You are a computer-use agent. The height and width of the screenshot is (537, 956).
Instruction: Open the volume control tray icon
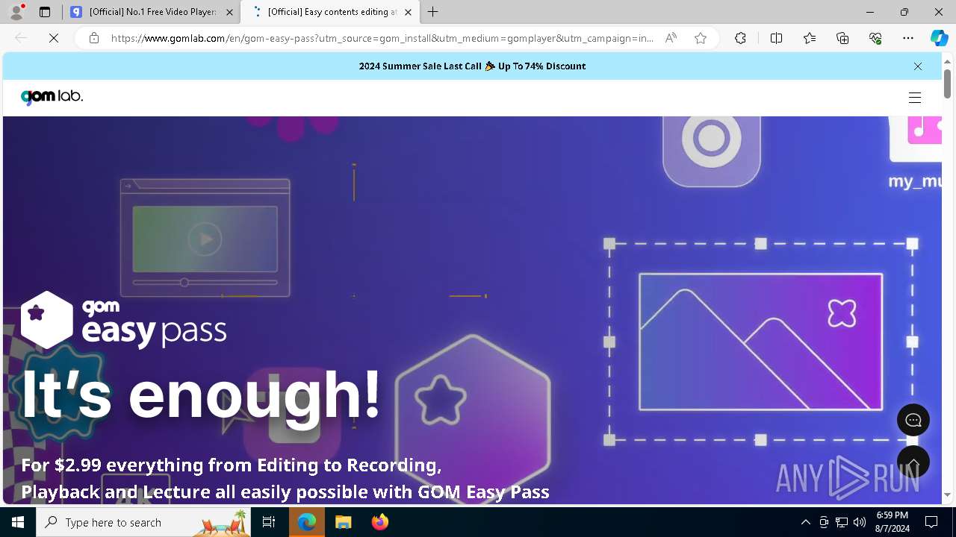(x=860, y=522)
